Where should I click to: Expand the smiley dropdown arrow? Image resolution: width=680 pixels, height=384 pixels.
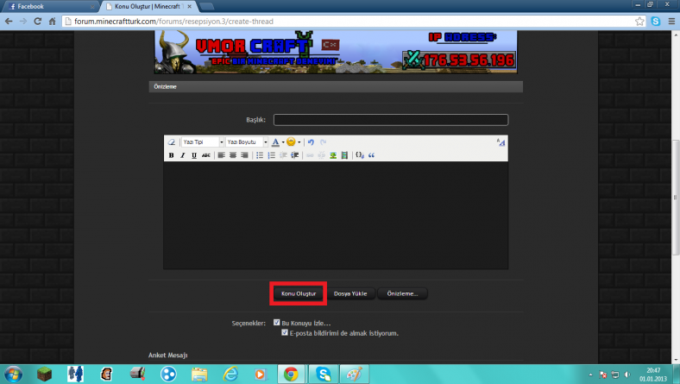click(299, 142)
